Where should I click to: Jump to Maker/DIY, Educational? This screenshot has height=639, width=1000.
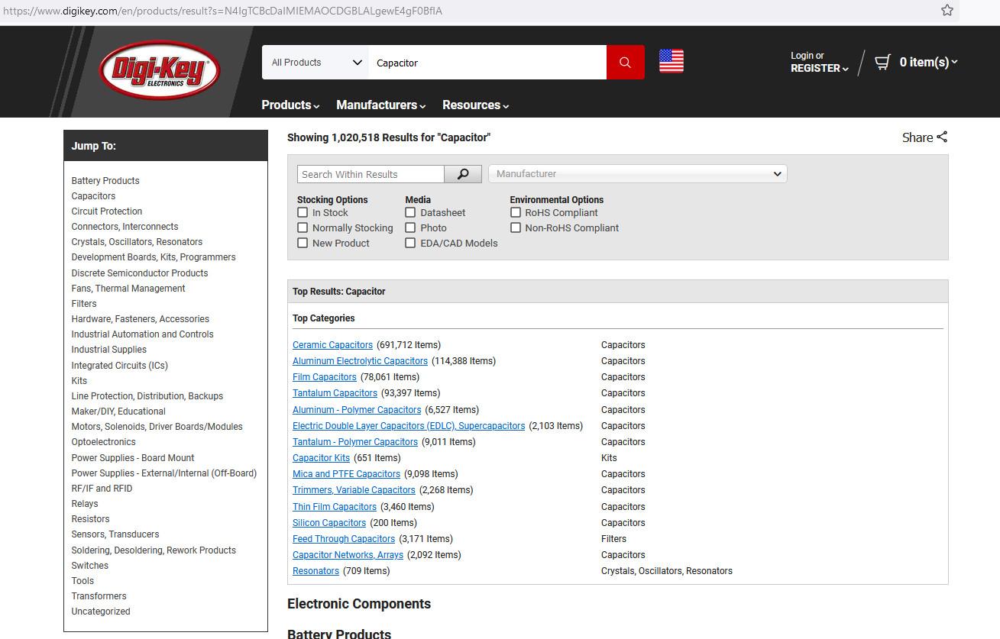click(118, 411)
